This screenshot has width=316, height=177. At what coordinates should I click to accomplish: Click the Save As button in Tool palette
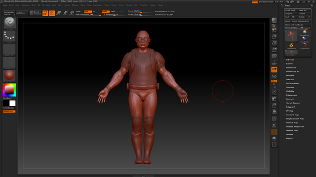coord(304,10)
